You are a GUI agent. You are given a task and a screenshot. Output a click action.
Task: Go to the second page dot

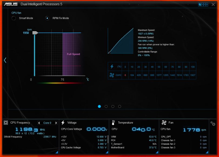click(106, 107)
